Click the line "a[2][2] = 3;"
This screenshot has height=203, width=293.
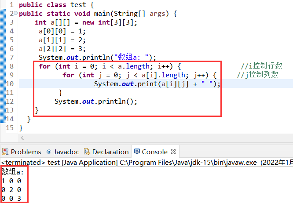(x=62, y=49)
